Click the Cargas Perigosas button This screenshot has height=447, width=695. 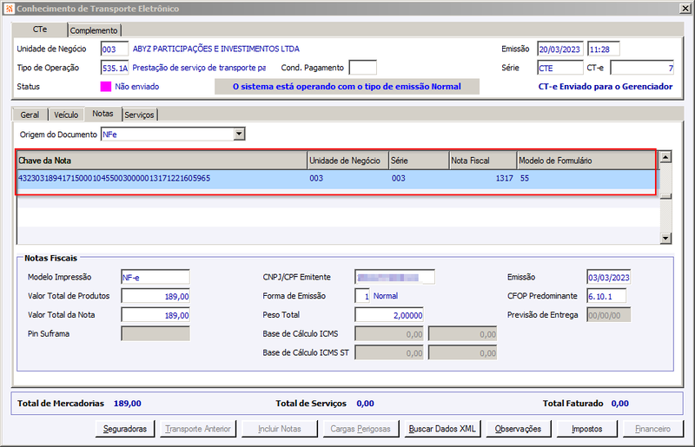361,429
